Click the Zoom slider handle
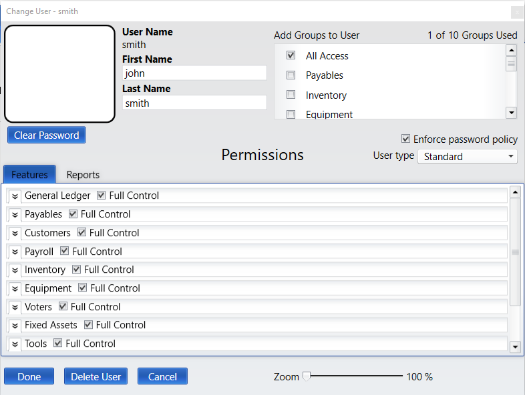 307,376
